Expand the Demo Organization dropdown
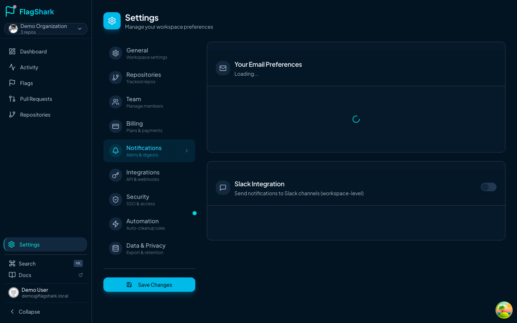 [80, 29]
